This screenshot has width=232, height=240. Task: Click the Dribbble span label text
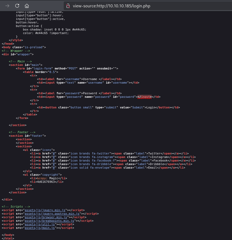coord(157,164)
